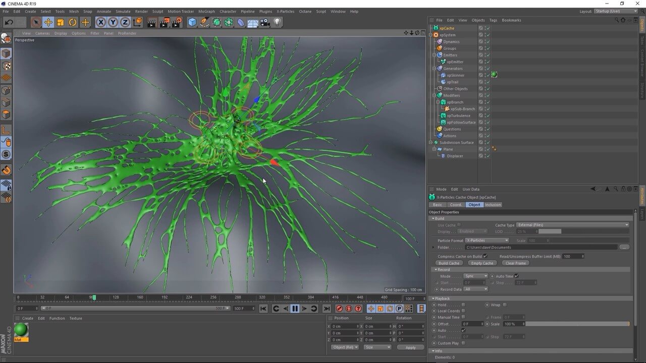Image resolution: width=646 pixels, height=363 pixels.
Task: Activate the Rotate tool
Action: [x=73, y=22]
